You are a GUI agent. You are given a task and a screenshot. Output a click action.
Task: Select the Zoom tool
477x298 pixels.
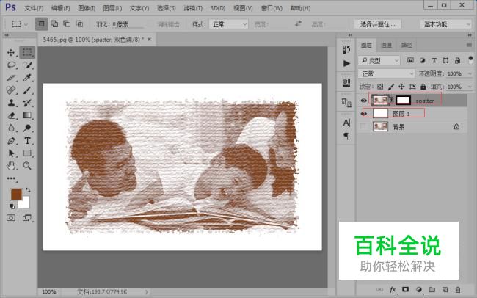tap(27, 166)
